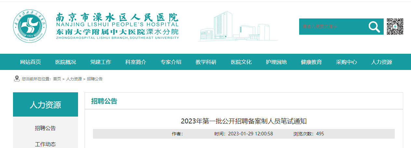
Task: Click the hospital building line drawing
Action: pos(238,26)
